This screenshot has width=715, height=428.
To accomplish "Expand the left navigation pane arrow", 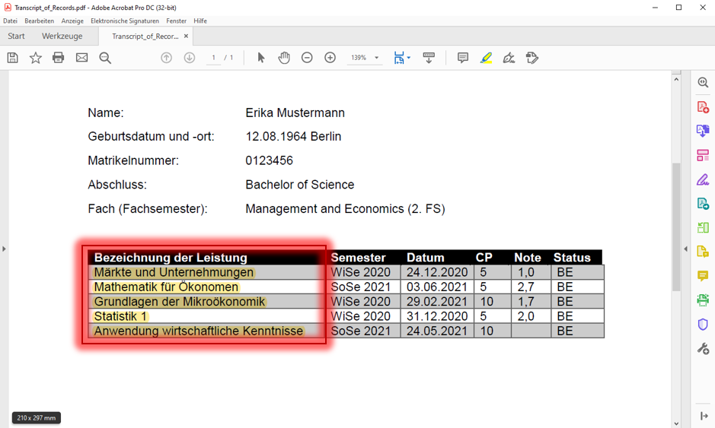I will click(4, 249).
